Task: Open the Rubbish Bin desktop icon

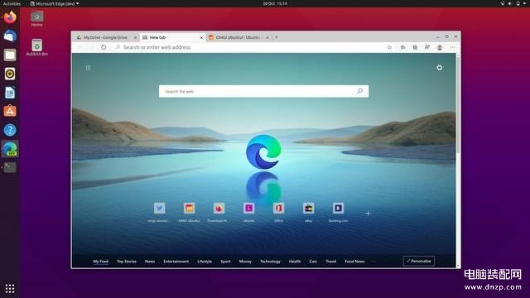Action: 36,47
